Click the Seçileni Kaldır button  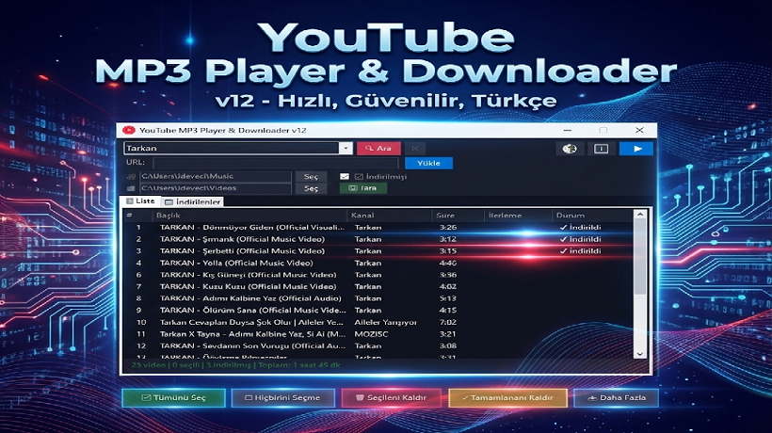392,397
